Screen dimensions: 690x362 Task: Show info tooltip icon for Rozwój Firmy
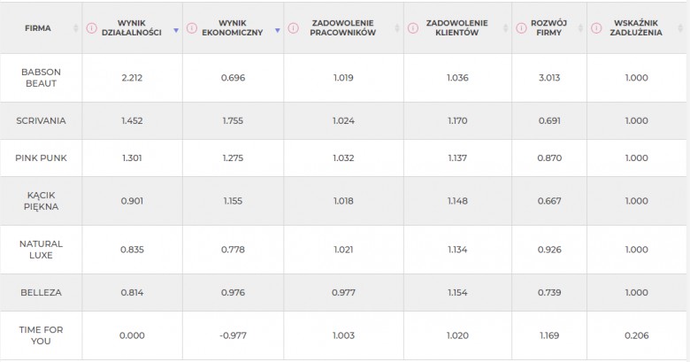point(521,28)
